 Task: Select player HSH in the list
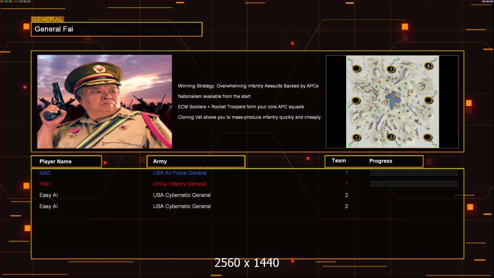point(45,184)
